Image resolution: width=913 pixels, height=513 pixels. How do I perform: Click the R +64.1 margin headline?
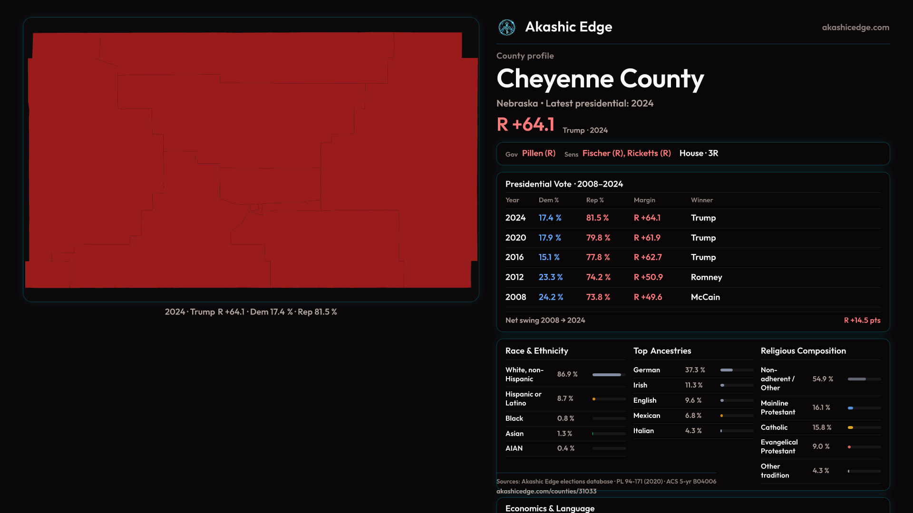click(525, 125)
